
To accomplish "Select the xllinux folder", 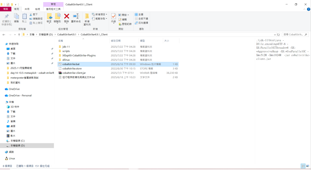I will click(x=118, y=60).
